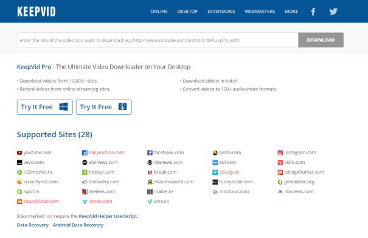This screenshot has width=368, height=238.
Task: Open the youtube.com link
Action: [x=38, y=152]
